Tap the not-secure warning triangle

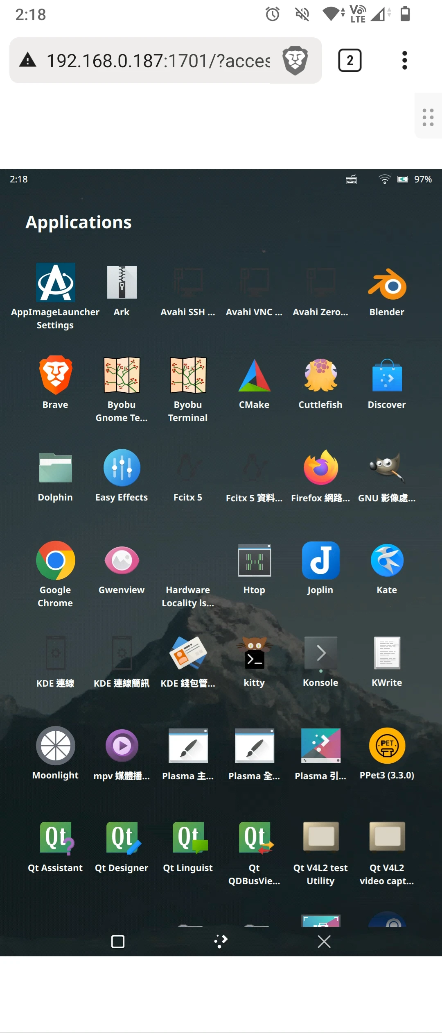[x=28, y=60]
